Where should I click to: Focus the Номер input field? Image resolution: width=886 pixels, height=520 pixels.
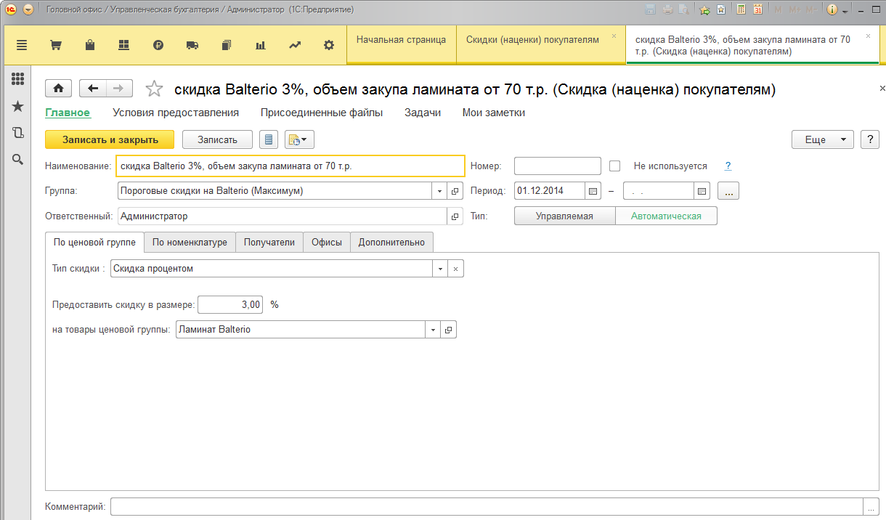coord(558,166)
